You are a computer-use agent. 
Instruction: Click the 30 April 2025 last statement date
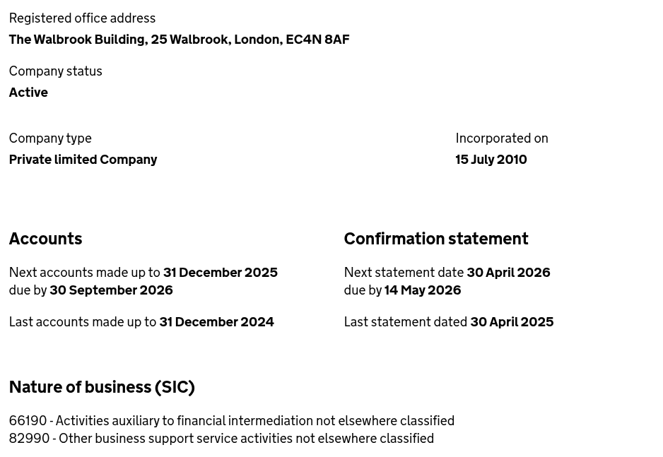click(512, 322)
